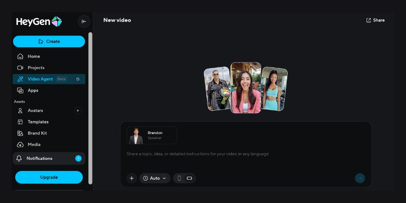Click the HeyGen logo
The height and width of the screenshot is (203, 406).
point(39,21)
